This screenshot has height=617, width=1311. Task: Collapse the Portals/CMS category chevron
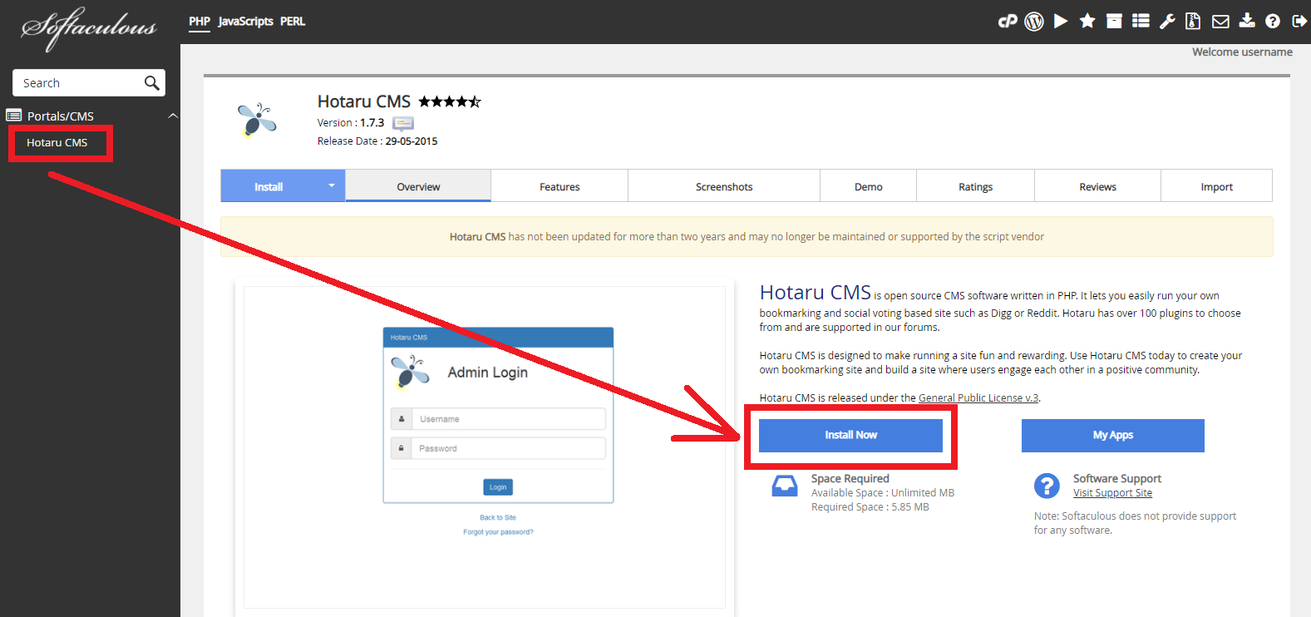click(x=173, y=116)
